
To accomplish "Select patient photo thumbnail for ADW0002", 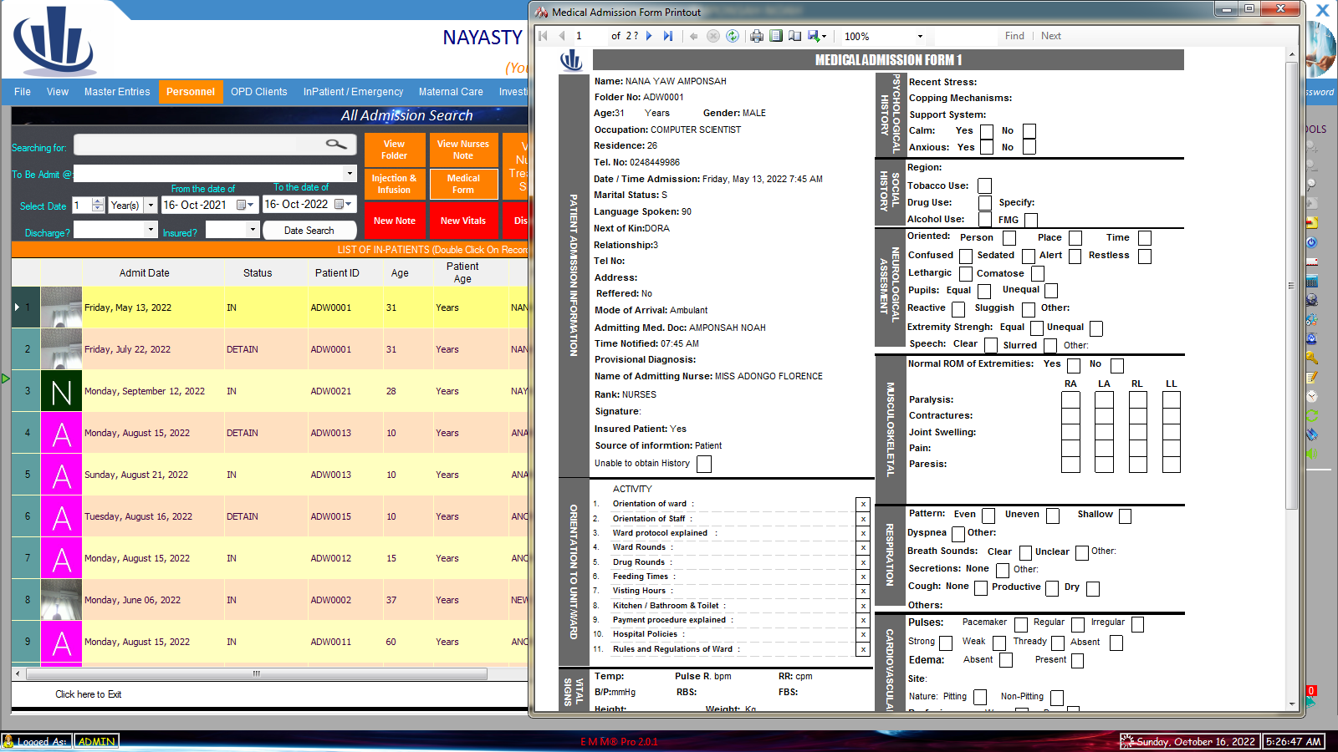I will tap(61, 600).
